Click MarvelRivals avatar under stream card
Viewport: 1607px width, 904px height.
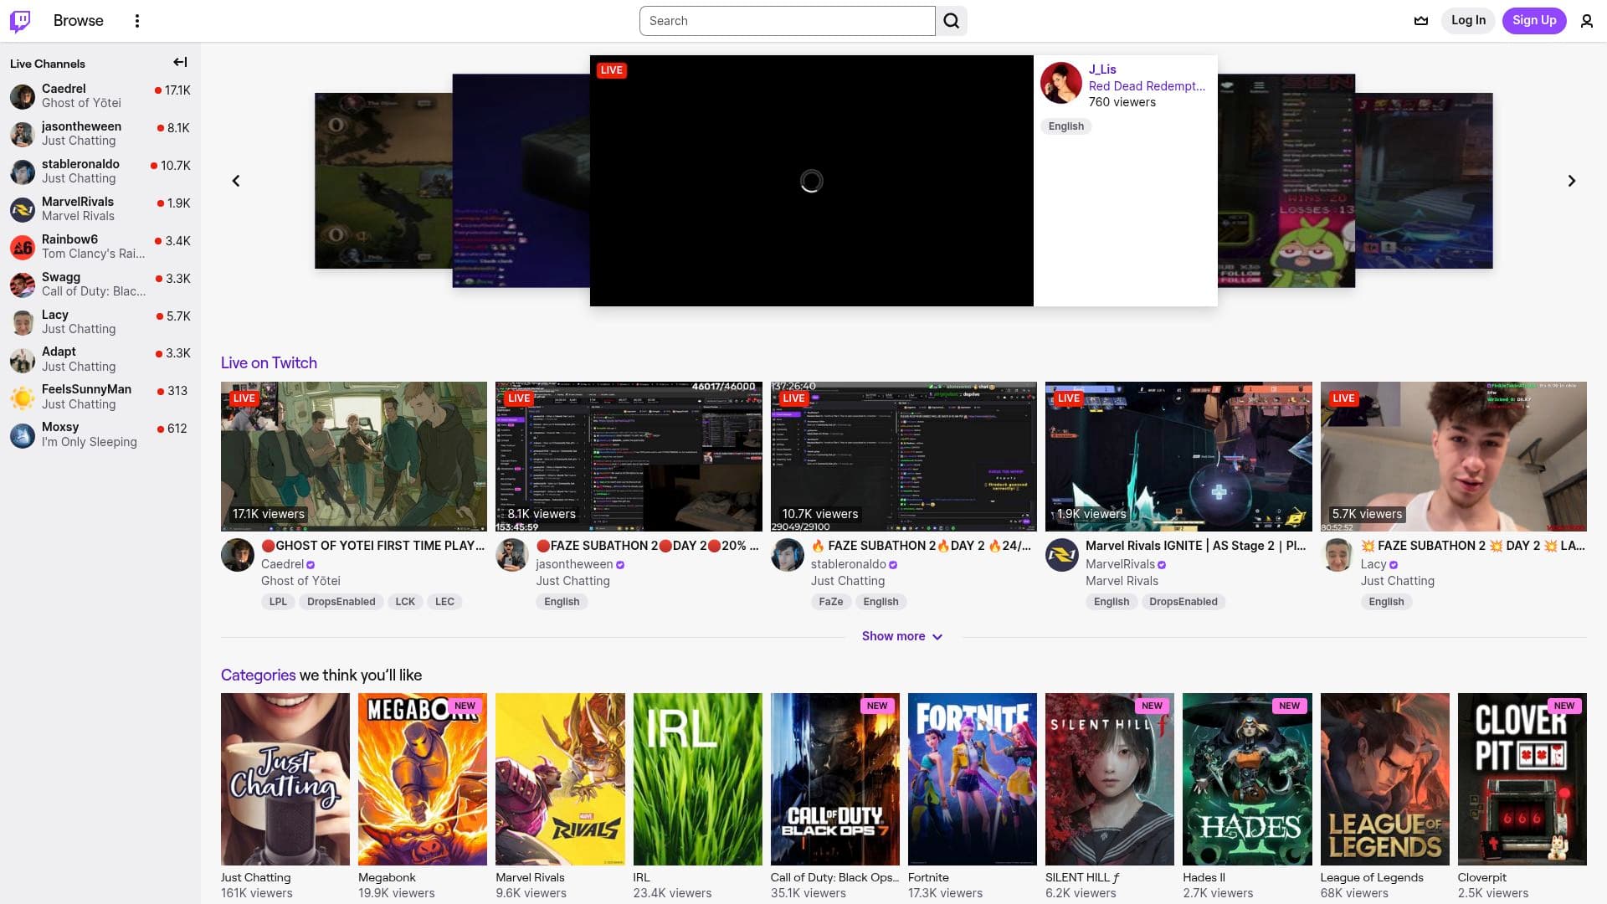point(1062,555)
